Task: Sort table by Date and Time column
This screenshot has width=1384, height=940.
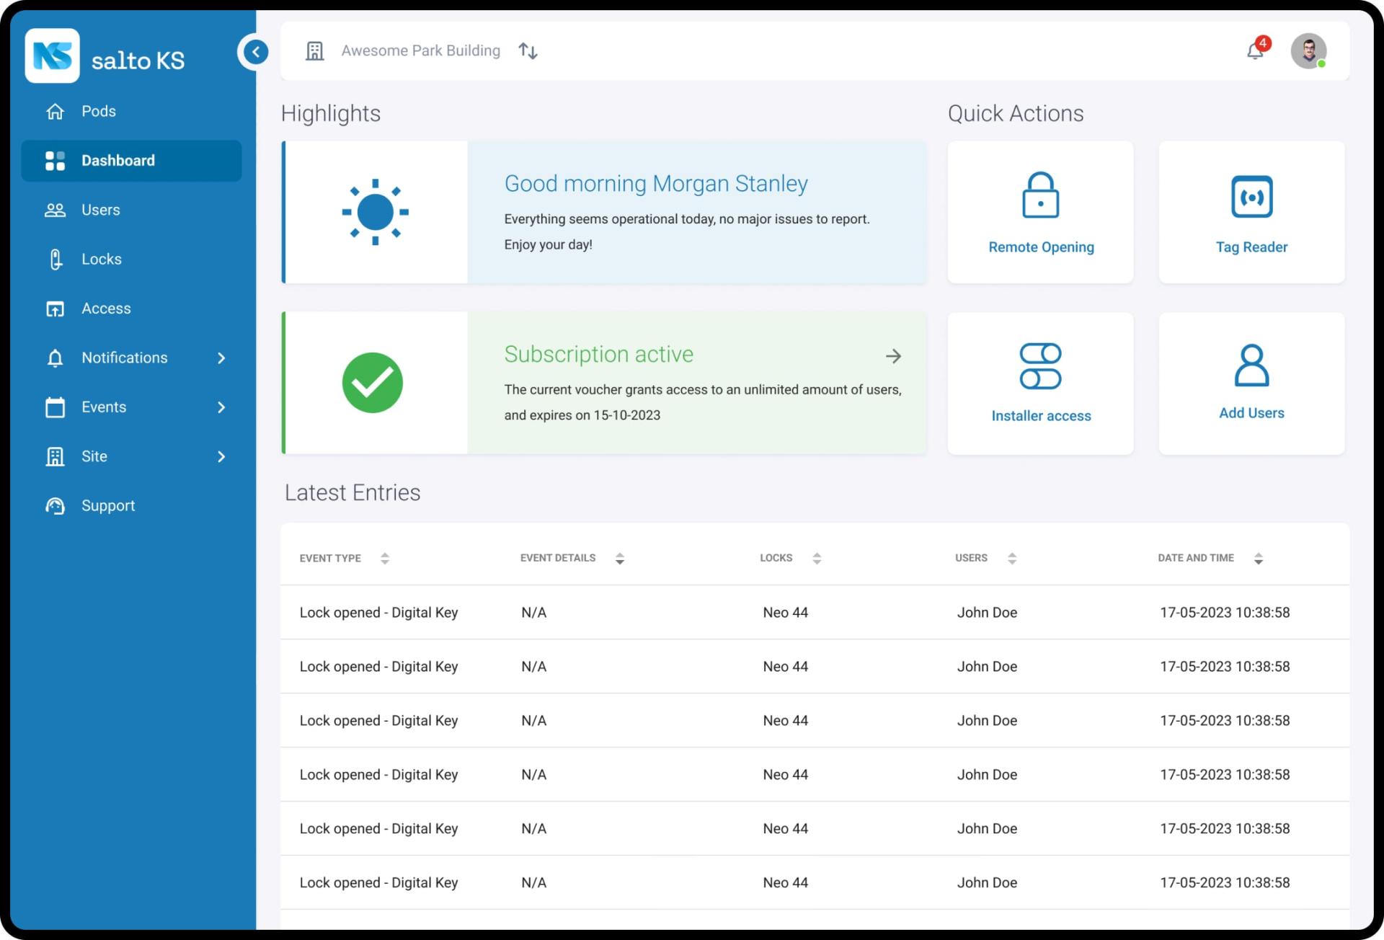Action: click(1258, 559)
